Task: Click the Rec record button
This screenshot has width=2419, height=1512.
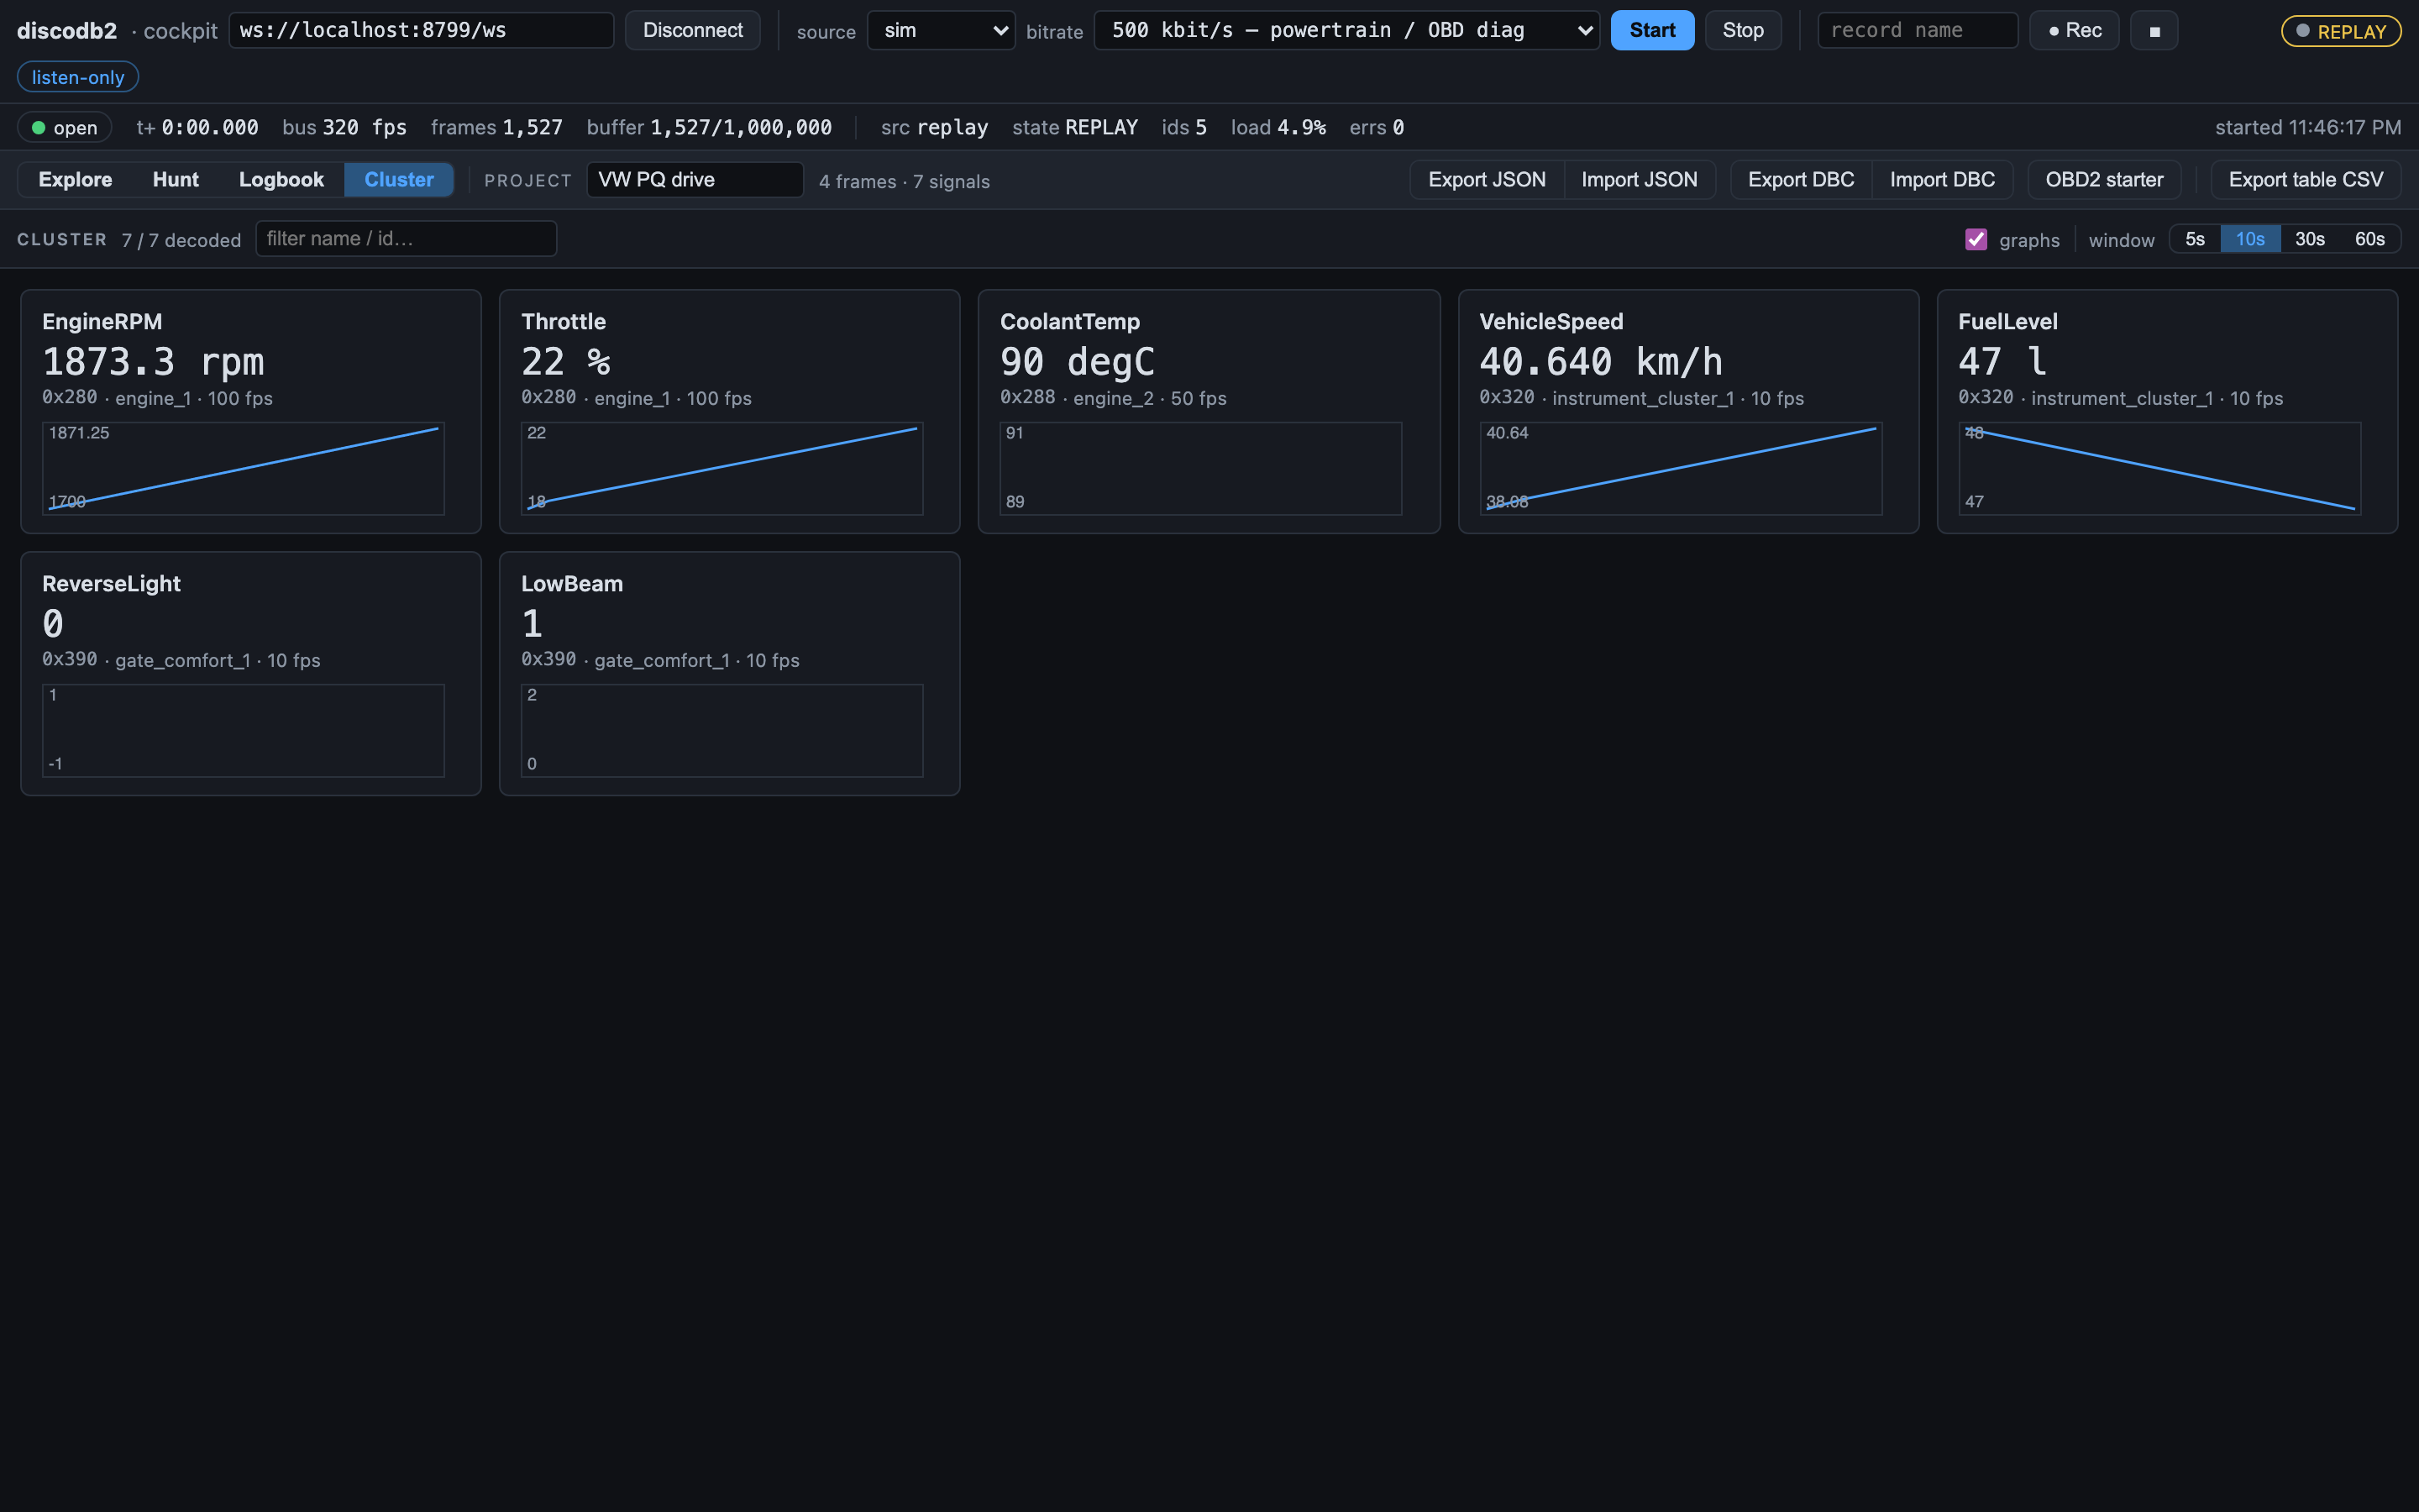Action: click(x=2074, y=31)
